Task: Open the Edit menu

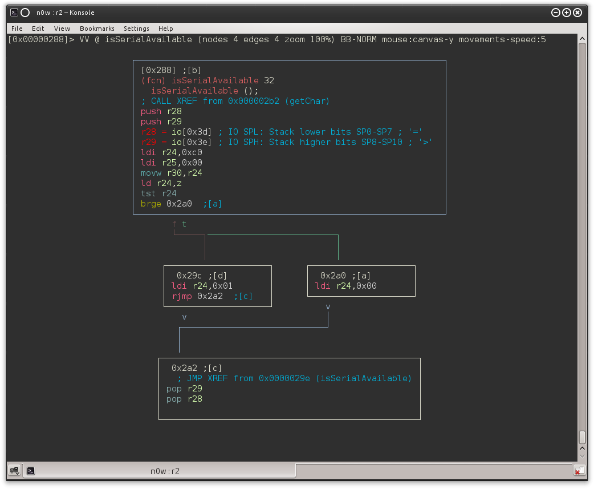Action: pos(38,29)
